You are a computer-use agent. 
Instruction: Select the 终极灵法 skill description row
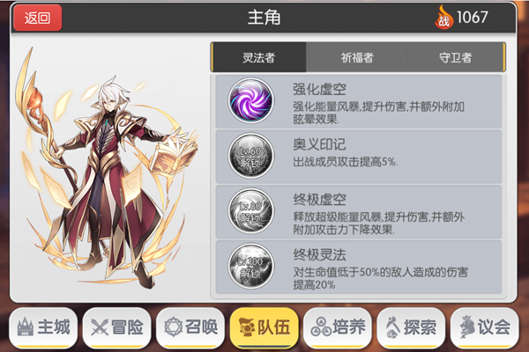tap(358, 267)
